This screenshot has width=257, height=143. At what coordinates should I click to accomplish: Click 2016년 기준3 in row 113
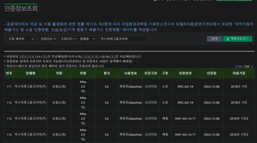click(x=239, y=118)
